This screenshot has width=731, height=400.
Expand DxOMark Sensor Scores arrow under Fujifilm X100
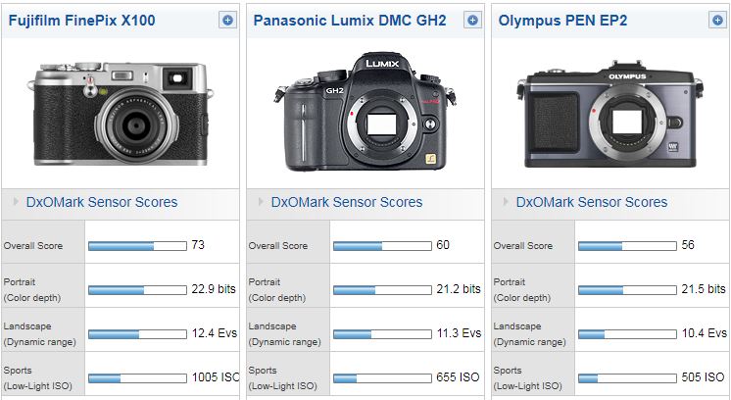click(16, 201)
